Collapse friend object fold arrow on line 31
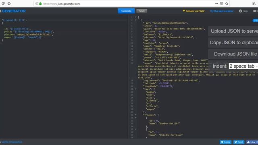258x145 pixels. coord(135,118)
